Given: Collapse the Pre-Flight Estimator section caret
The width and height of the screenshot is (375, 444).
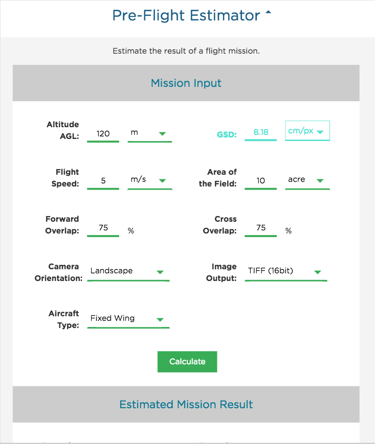Looking at the screenshot, I should (268, 12).
